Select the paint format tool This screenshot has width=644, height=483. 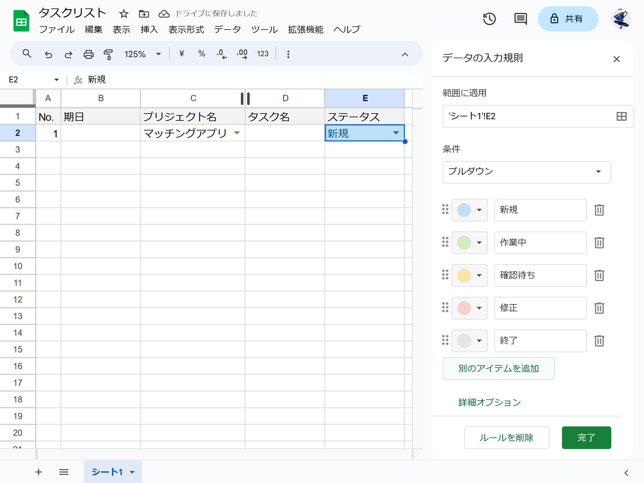pos(108,54)
